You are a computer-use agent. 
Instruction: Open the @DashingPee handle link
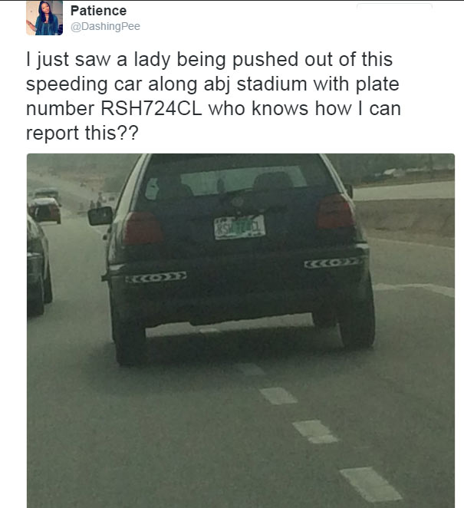pyautogui.click(x=105, y=26)
